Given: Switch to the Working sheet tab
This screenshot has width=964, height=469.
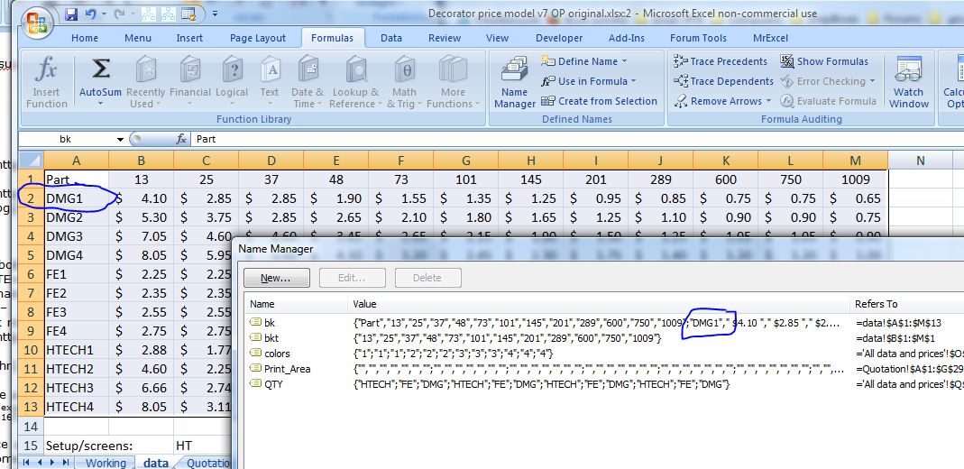Looking at the screenshot, I should [106, 463].
